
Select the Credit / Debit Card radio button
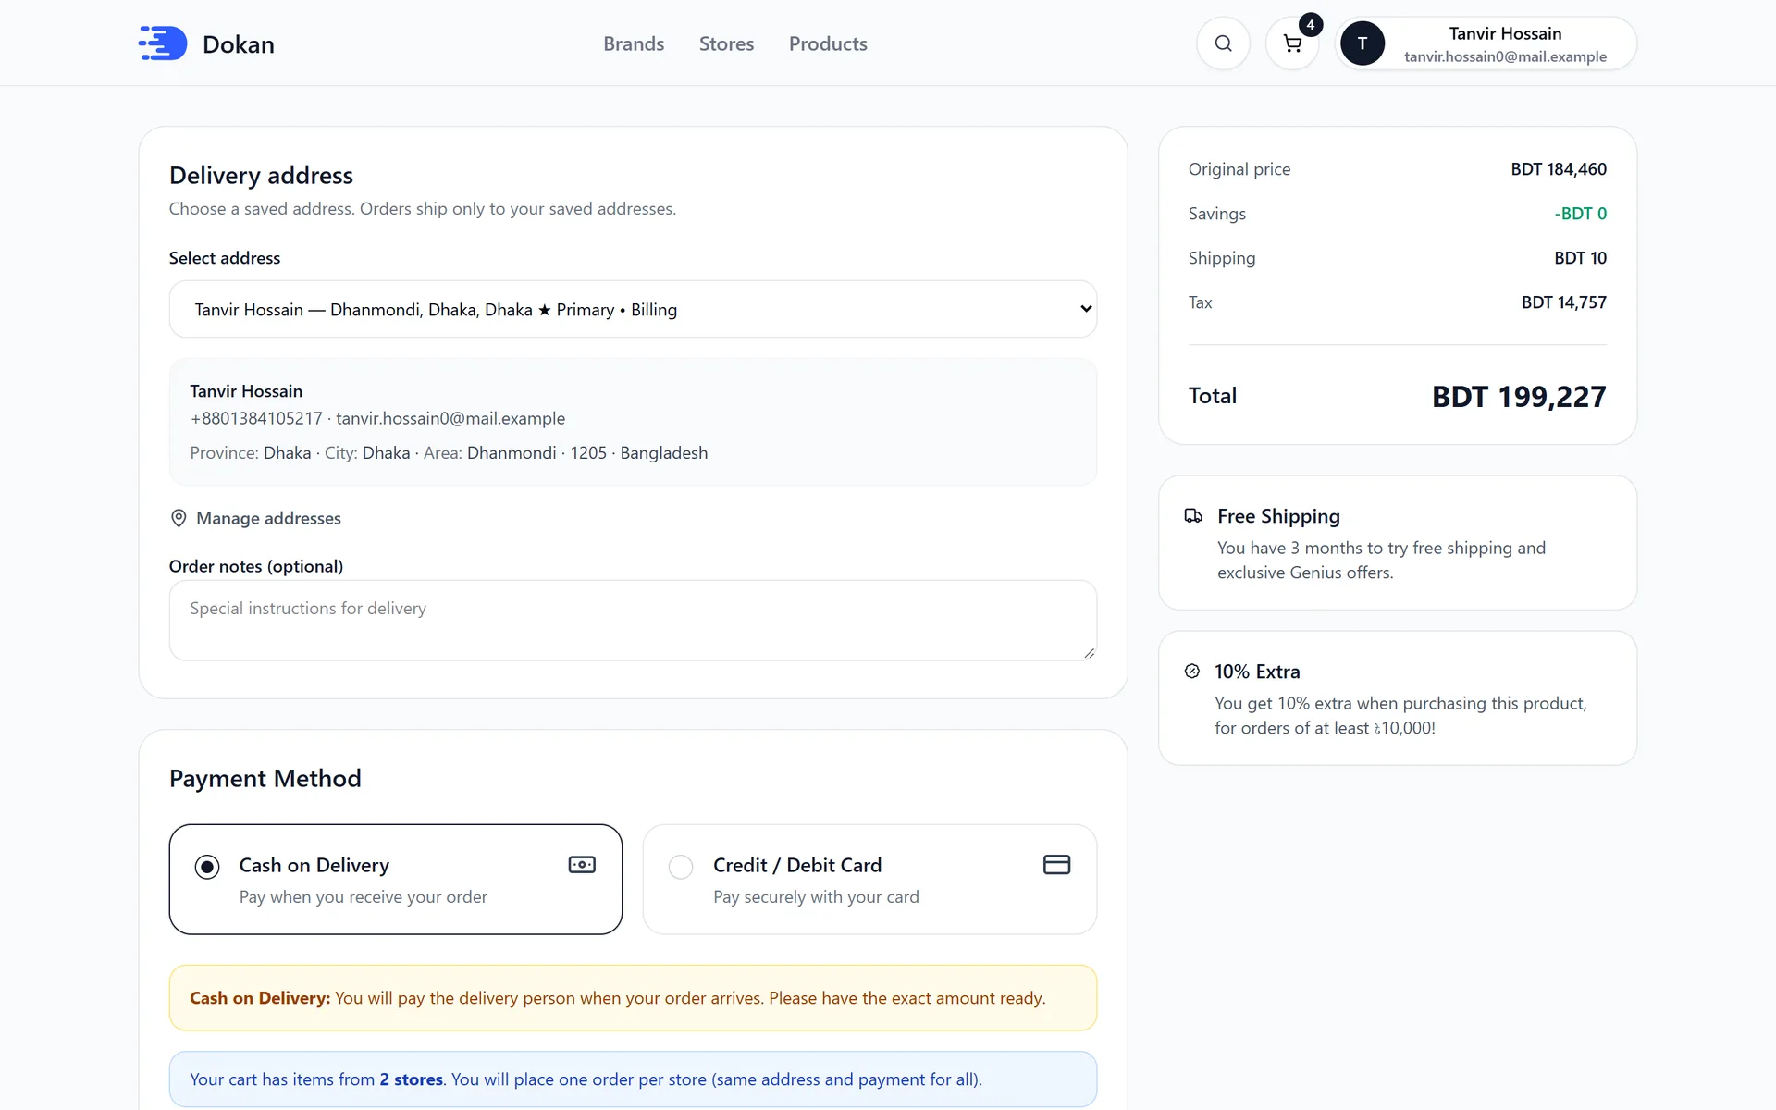pyautogui.click(x=681, y=867)
